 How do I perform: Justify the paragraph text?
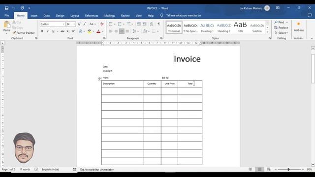[x=127, y=31]
